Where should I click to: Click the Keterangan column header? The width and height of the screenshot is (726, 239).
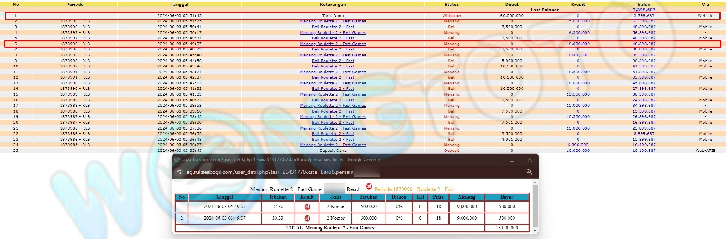pyautogui.click(x=333, y=5)
